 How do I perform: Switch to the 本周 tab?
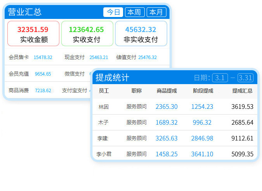tap(135, 12)
